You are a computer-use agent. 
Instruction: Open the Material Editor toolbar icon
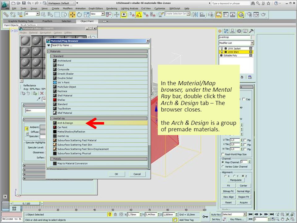[x=241, y=15]
